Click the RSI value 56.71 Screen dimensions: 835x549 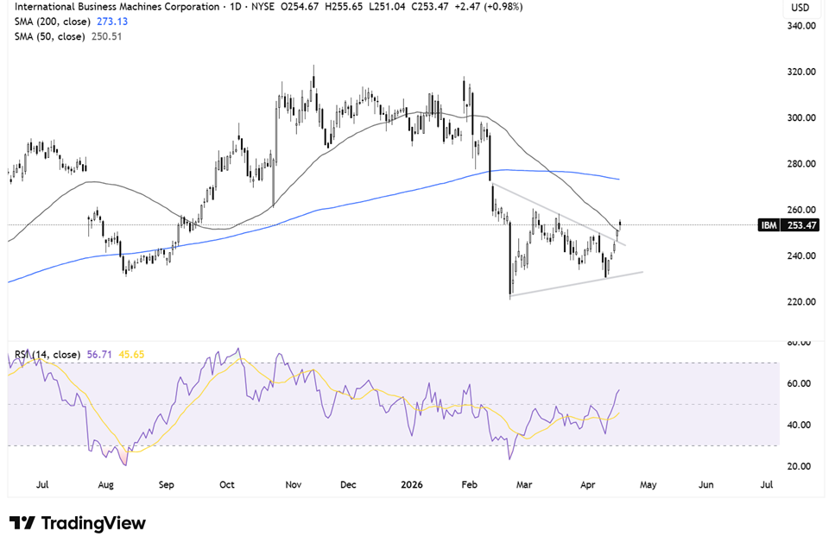[x=99, y=355]
